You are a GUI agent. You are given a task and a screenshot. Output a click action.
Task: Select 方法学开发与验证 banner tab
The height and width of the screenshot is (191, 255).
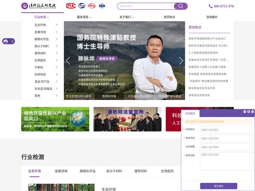[x=170, y=96]
